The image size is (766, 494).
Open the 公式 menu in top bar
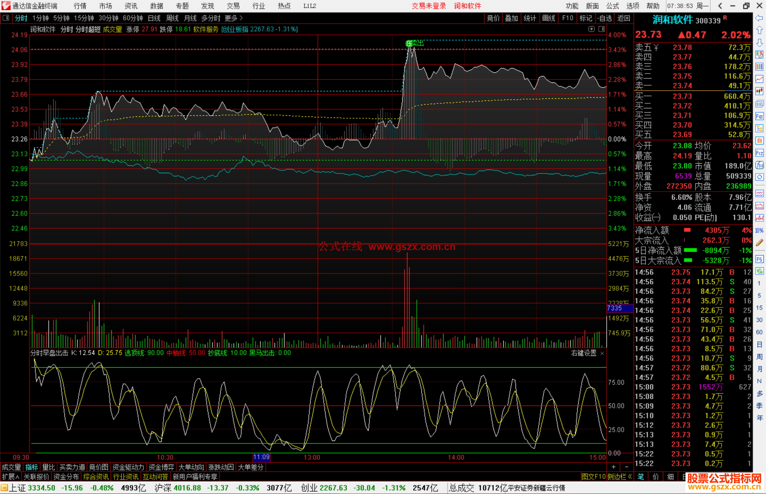(612, 6)
